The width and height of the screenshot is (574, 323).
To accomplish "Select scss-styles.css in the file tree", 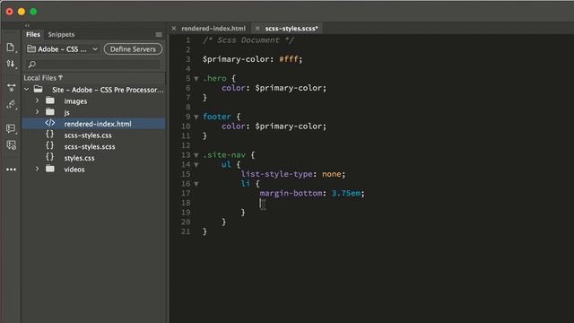I will coord(88,135).
